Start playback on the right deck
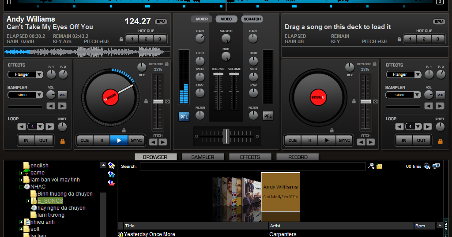The height and width of the screenshot is (237, 452). (327, 141)
